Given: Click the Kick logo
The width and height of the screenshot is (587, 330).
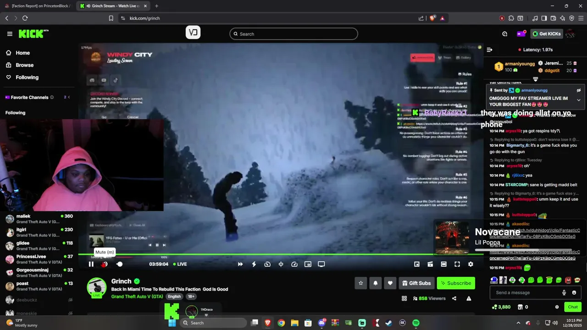Looking at the screenshot, I should tap(33, 34).
